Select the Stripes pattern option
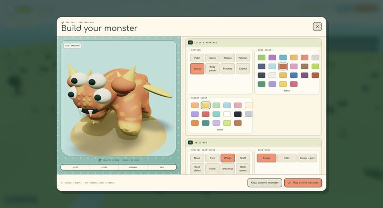 tap(228, 58)
